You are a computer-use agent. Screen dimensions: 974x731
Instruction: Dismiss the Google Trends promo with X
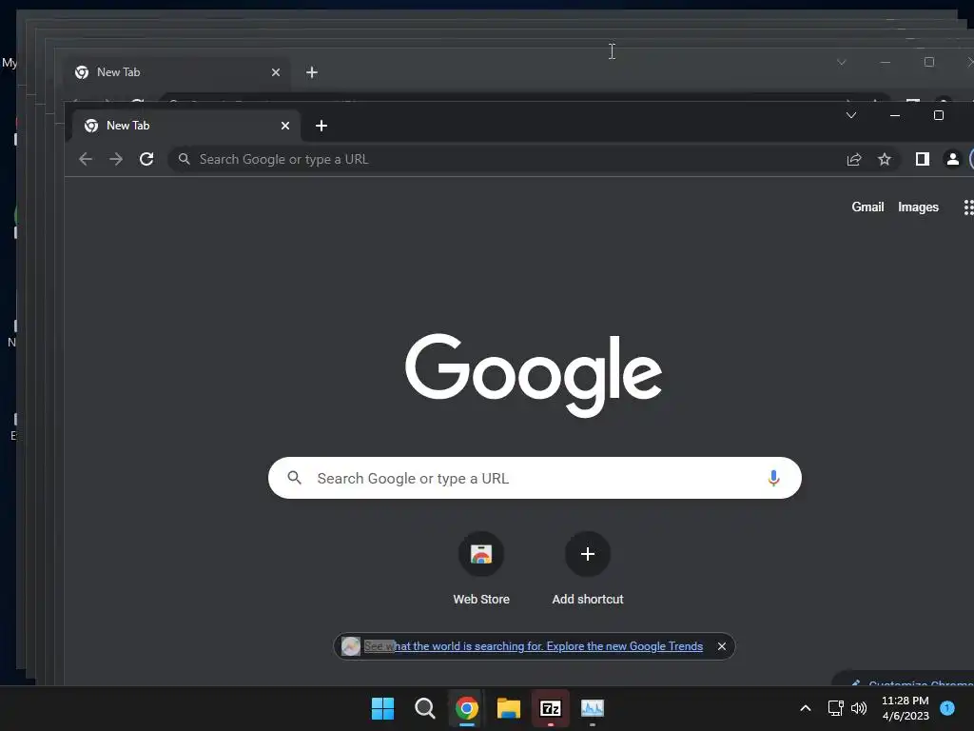coord(722,646)
